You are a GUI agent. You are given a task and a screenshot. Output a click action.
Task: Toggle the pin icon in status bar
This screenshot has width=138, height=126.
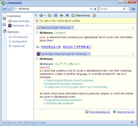point(132,122)
